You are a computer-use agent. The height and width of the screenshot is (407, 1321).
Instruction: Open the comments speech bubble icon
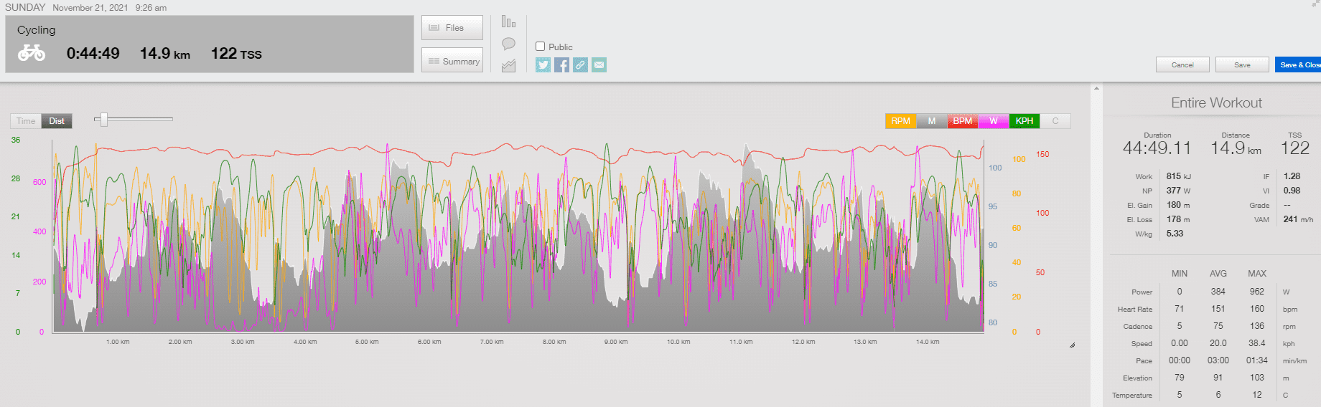point(508,44)
